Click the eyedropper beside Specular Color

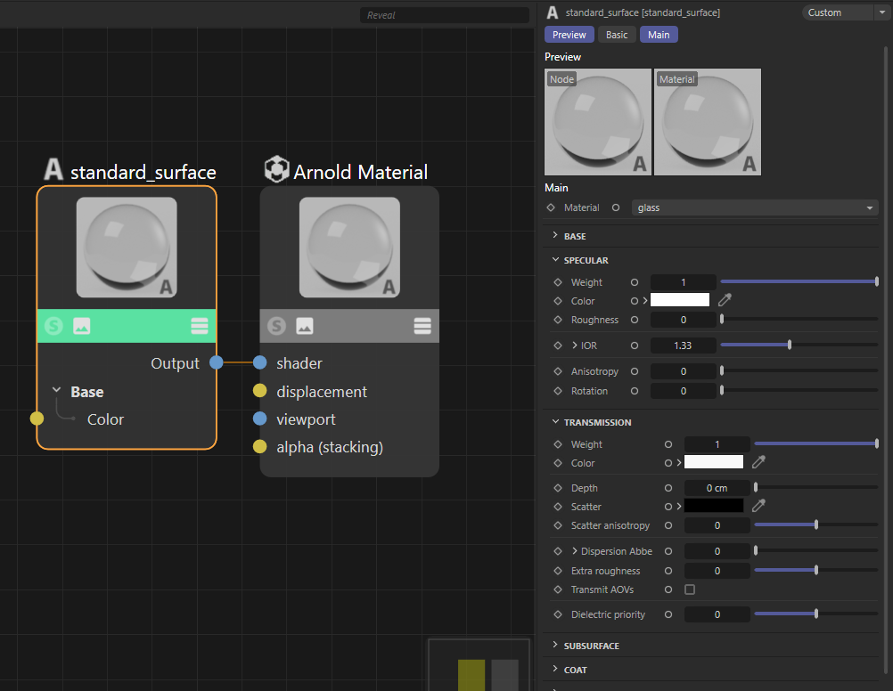[x=725, y=301]
